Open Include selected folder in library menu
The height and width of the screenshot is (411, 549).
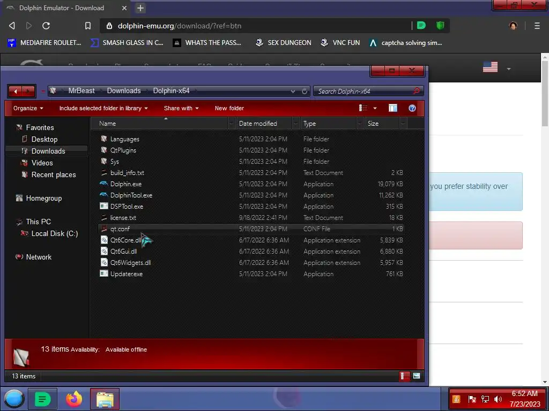[103, 108]
